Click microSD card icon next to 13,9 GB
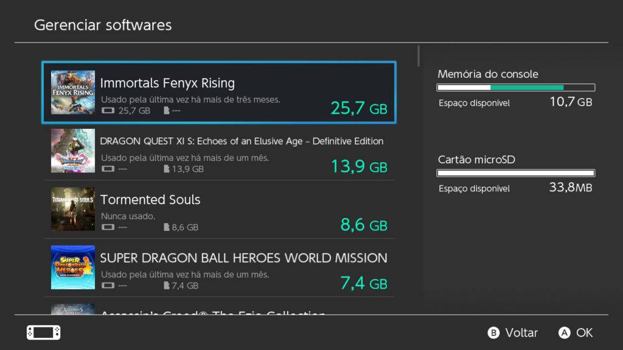The height and width of the screenshot is (350, 623). pyautogui.click(x=167, y=169)
